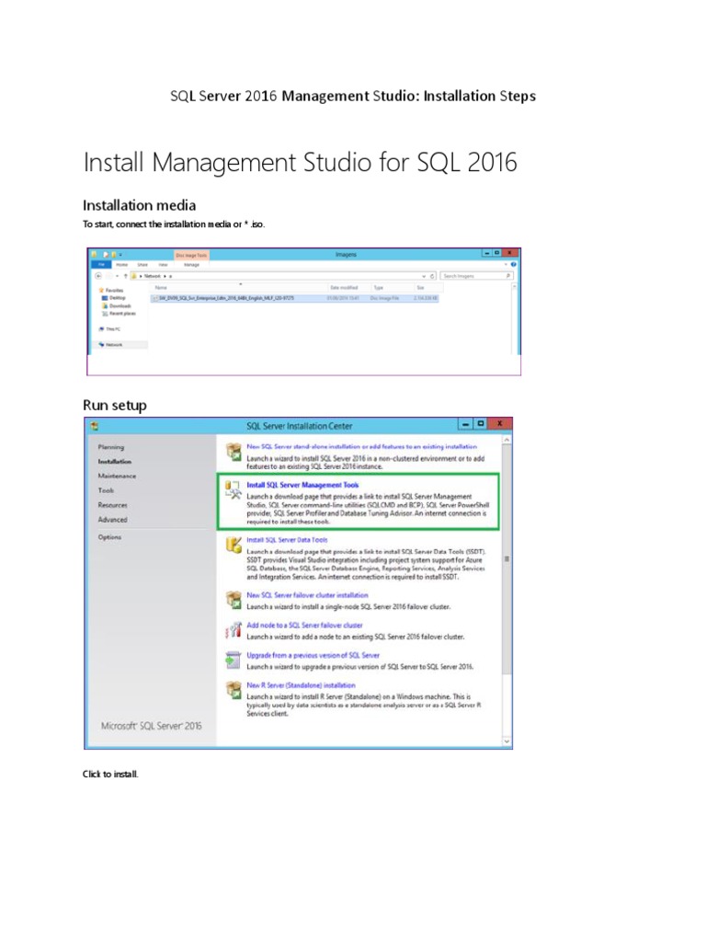
Task: Select Network in Explorer navigation pane
Action: [x=113, y=345]
